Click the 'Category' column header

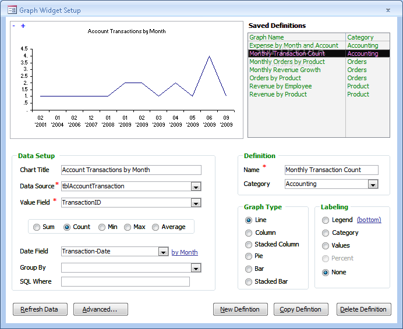[x=368, y=37]
